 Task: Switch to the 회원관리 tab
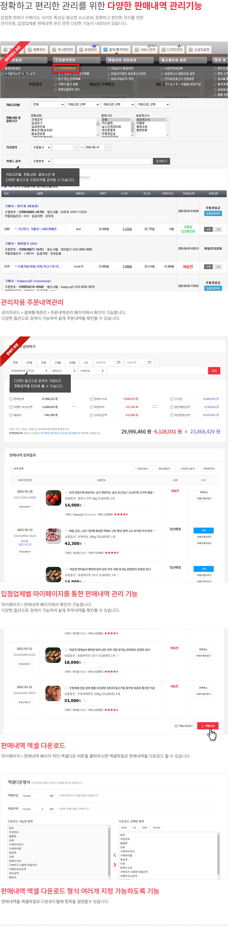(88, 50)
